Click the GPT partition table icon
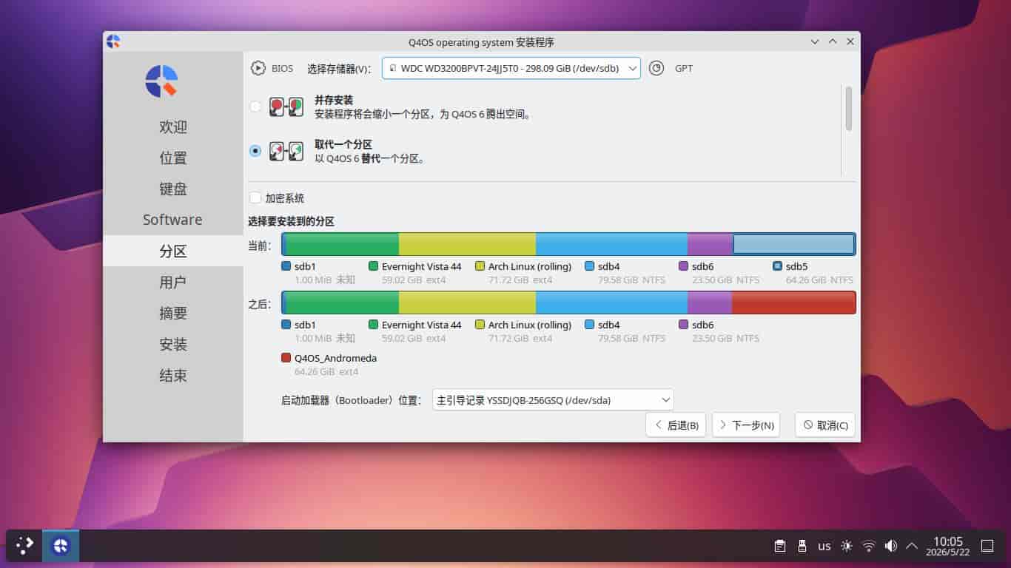 (656, 68)
